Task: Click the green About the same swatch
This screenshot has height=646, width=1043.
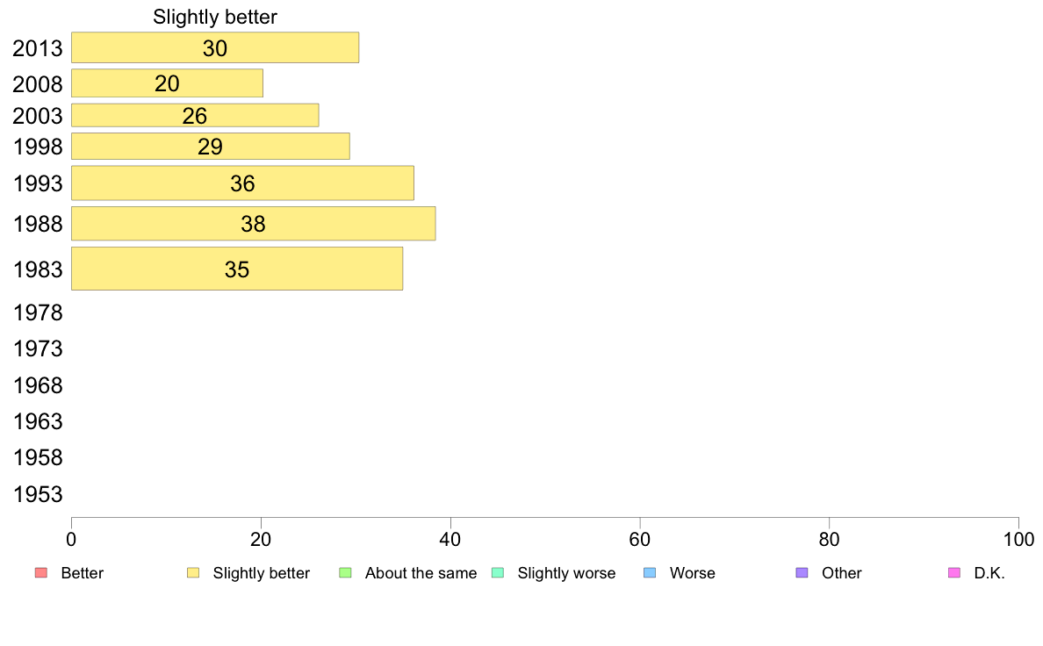Action: tap(345, 573)
